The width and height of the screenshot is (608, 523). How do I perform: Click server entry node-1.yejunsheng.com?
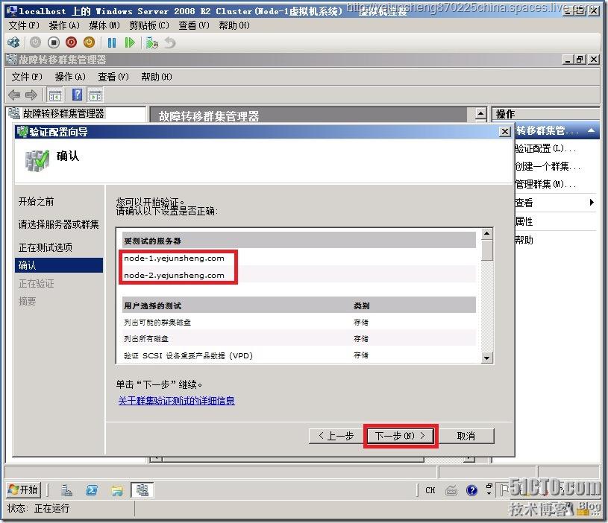(x=174, y=259)
